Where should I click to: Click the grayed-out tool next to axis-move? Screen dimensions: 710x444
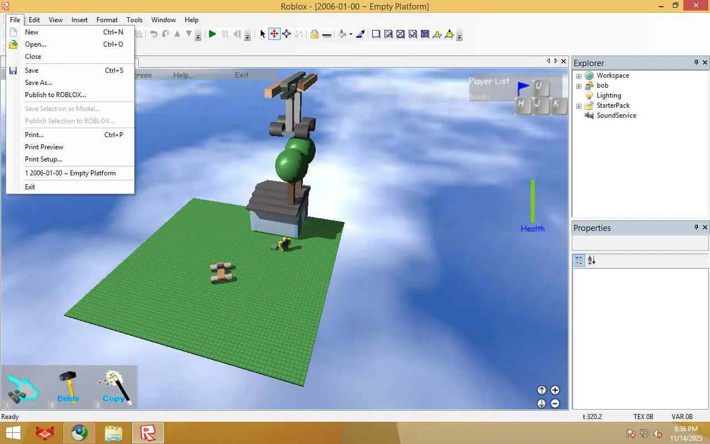(299, 34)
